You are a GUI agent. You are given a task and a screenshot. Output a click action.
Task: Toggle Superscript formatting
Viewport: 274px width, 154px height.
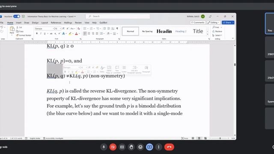pyautogui.click(x=59, y=33)
